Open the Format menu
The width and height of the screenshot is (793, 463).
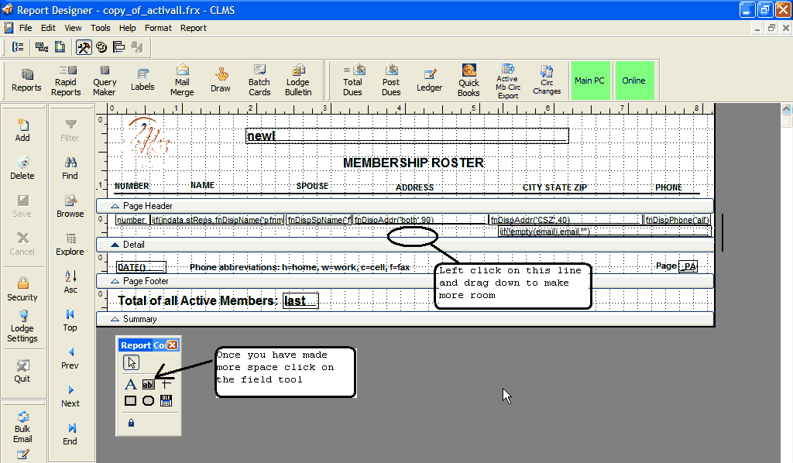click(158, 28)
